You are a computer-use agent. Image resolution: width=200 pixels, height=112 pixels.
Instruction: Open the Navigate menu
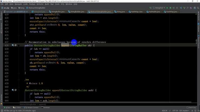click(18, 4)
